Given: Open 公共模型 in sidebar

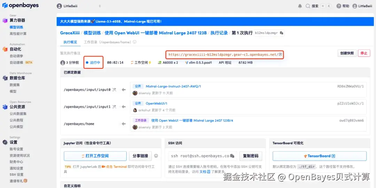Looking at the screenshot, I should pos(17,127).
